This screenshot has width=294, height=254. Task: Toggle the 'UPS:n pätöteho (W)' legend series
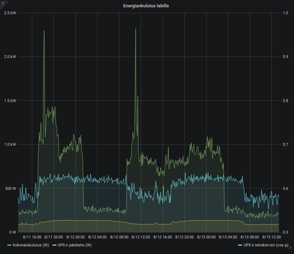(x=74, y=245)
